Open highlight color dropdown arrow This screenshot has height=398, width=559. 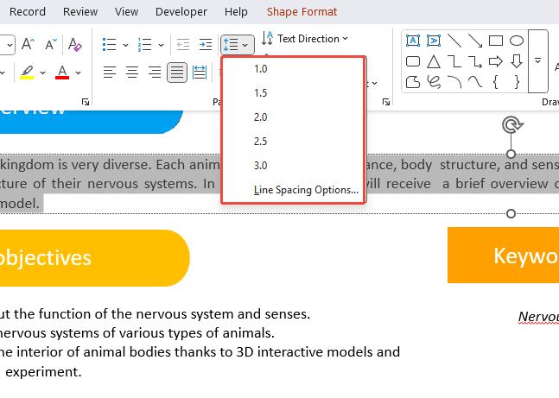pos(43,73)
